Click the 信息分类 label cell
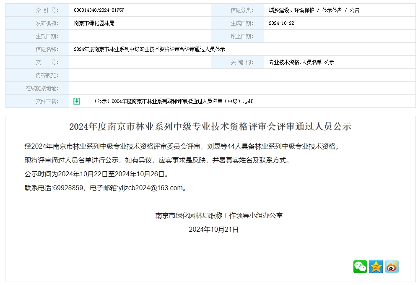 click(242, 10)
